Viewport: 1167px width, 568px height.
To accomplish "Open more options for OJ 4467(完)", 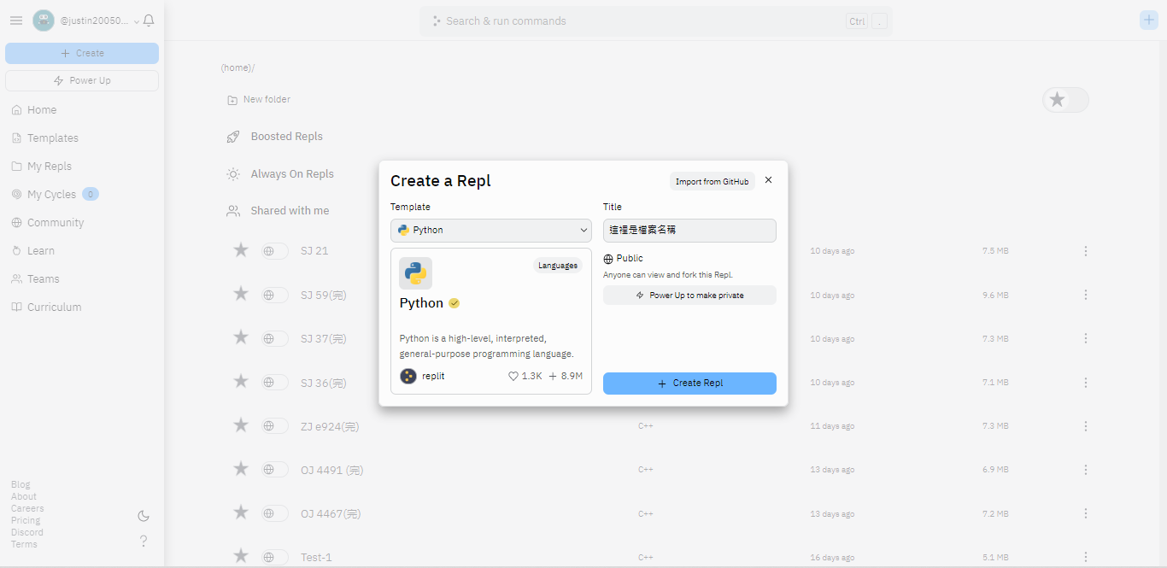I will tap(1086, 513).
